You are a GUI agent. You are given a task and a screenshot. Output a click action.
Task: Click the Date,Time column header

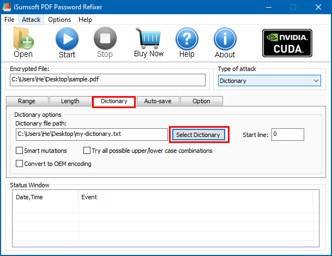(x=45, y=197)
